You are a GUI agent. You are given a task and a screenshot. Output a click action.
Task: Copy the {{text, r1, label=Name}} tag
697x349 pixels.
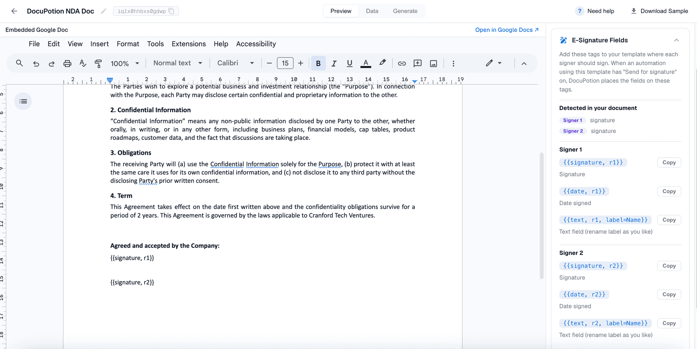coord(669,220)
